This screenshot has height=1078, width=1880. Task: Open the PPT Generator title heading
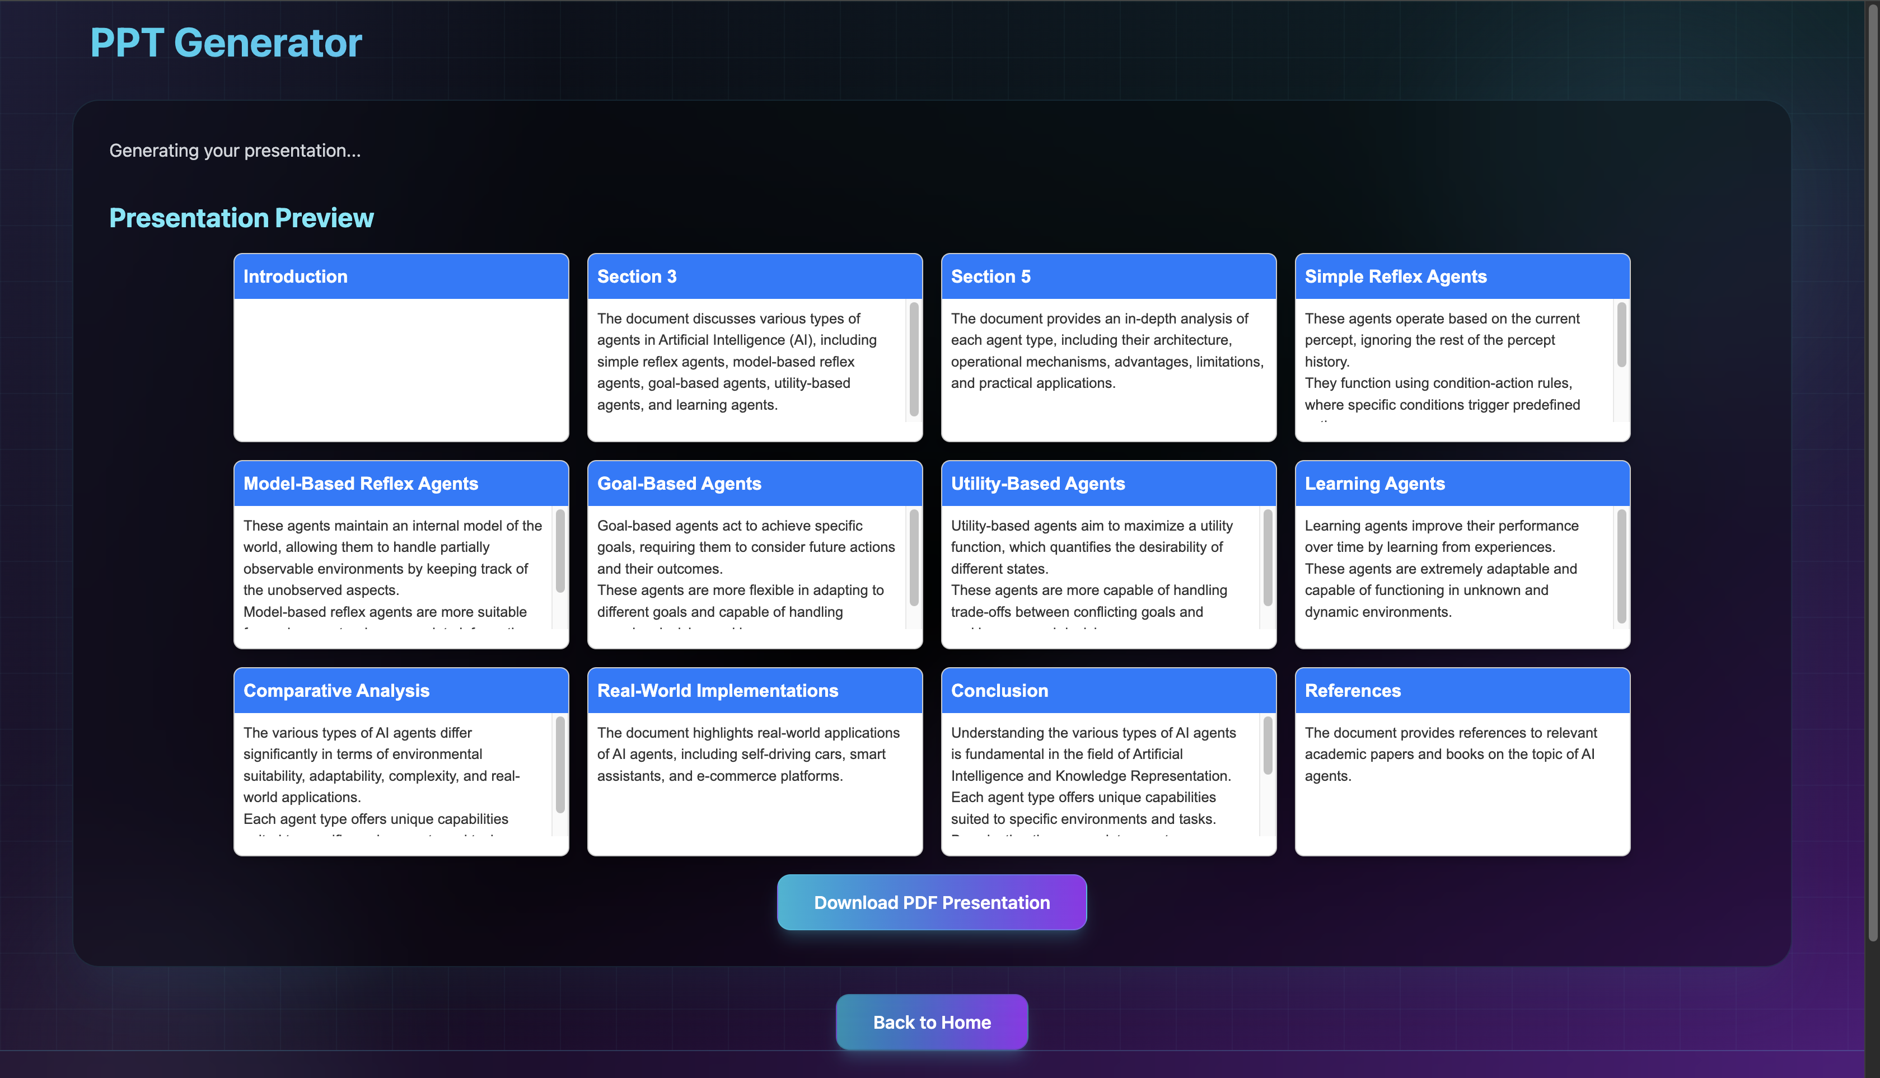(226, 43)
